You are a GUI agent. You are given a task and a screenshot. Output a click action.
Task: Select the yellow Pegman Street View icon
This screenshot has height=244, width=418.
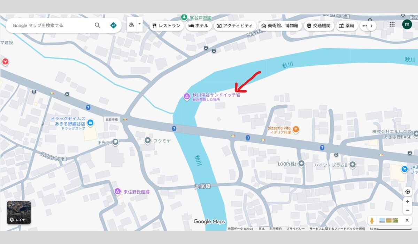372,220
